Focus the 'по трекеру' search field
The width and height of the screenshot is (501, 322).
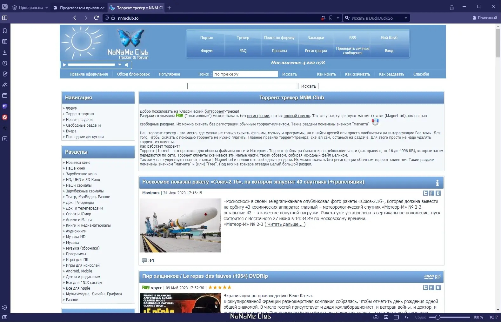(245, 74)
